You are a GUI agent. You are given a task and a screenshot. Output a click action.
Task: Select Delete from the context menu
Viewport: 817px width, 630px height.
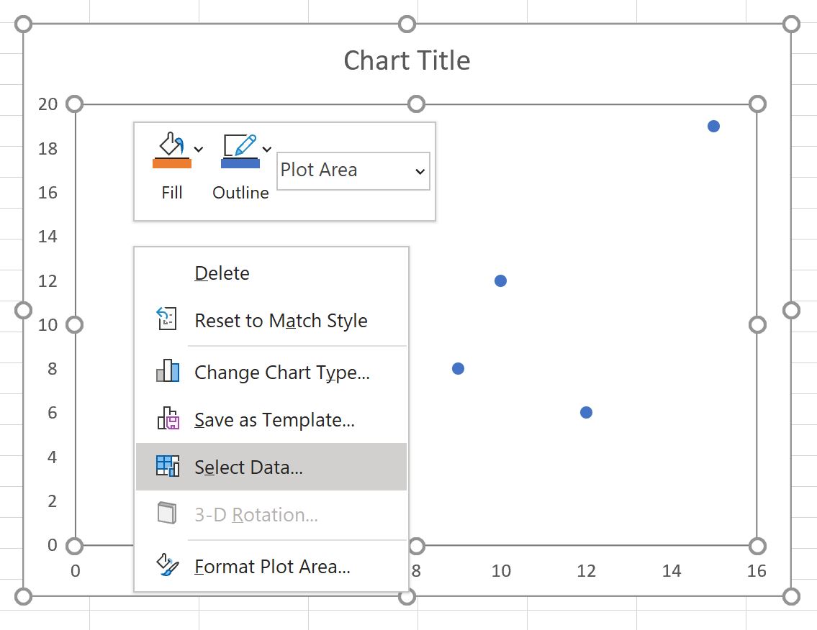click(x=222, y=273)
